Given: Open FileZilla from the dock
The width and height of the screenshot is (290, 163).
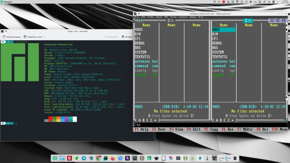Looking at the screenshot, I should pyautogui.click(x=69, y=158).
